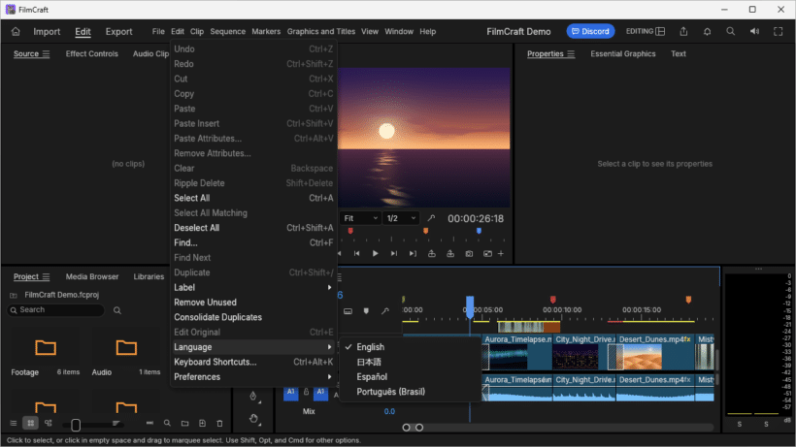Screen dimensions: 796x447
Task: Create a new item in Project panel
Action: coord(202,423)
